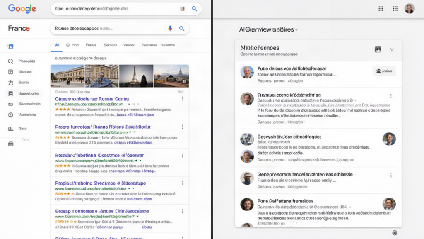Click the magnifier icon in the top Google search bar
This screenshot has height=239, width=424.
coord(195,9)
